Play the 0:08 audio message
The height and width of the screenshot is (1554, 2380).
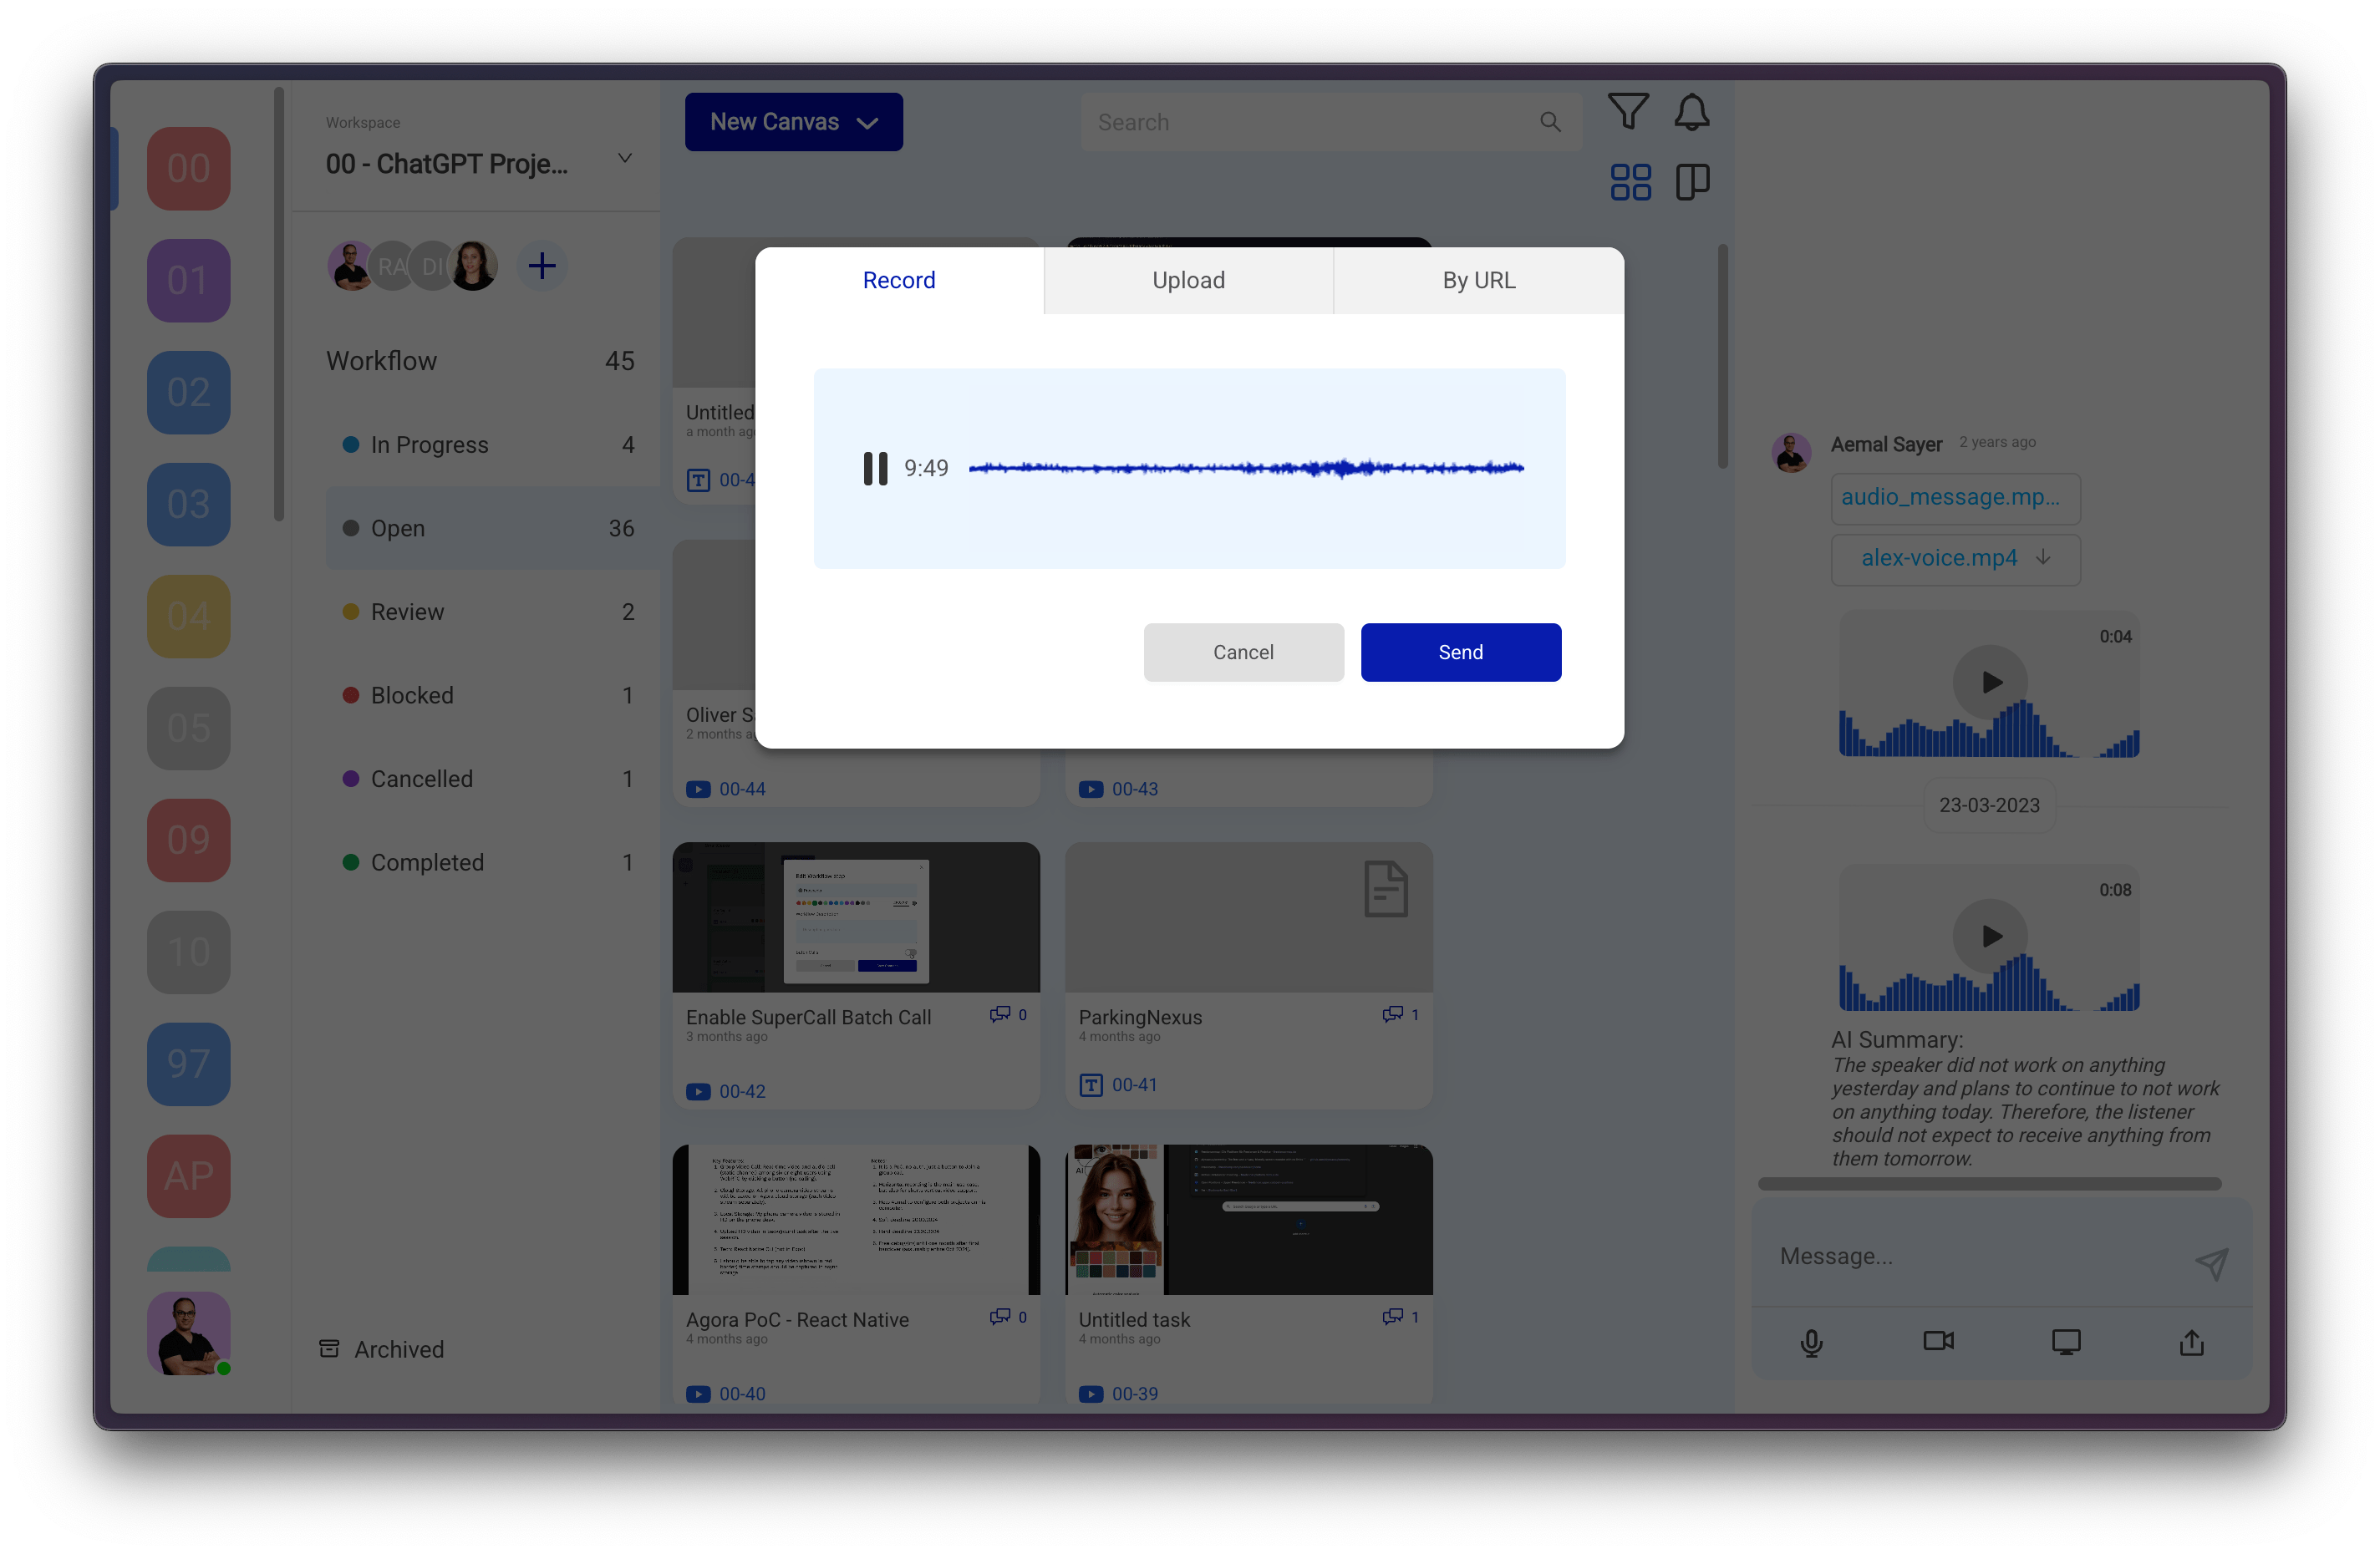pyautogui.click(x=1991, y=937)
